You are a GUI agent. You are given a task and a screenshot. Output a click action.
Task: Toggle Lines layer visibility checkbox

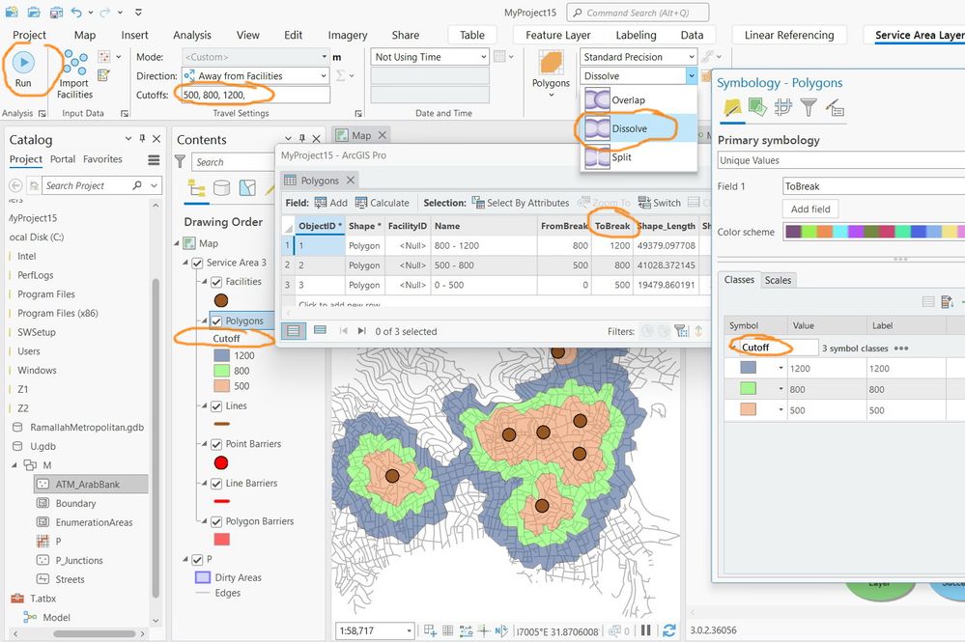pyautogui.click(x=216, y=406)
